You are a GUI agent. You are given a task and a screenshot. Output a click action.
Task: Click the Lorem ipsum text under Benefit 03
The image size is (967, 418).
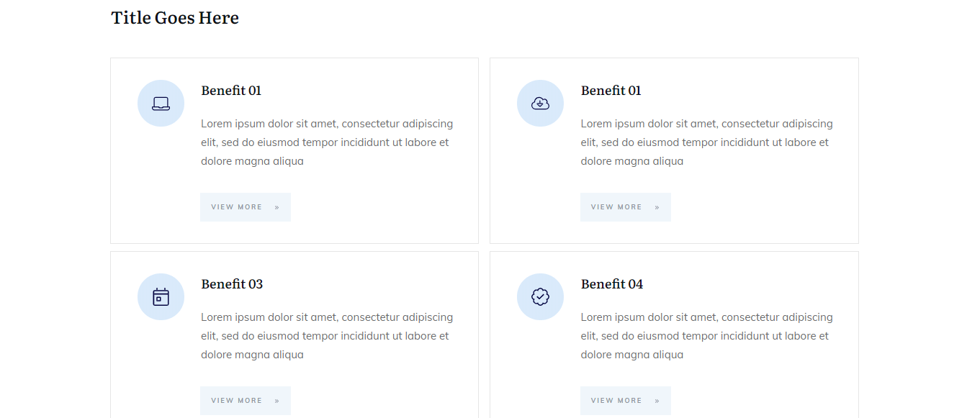coord(327,336)
